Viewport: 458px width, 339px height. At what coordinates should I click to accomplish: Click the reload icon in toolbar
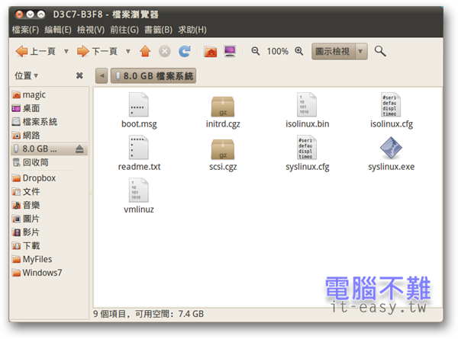[184, 51]
